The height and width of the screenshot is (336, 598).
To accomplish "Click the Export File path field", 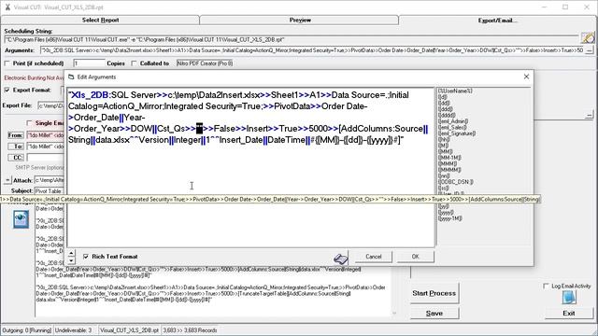I will (x=50, y=105).
